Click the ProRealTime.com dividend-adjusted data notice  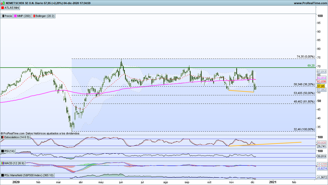(40, 133)
